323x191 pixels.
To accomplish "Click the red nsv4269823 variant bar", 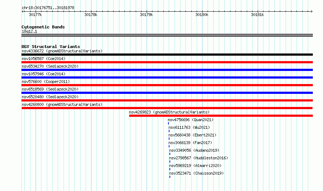I will 221,116.
